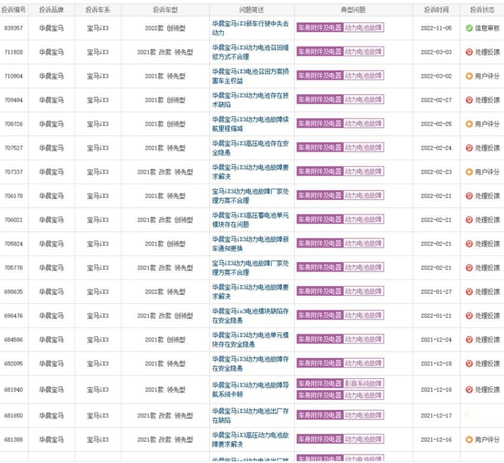Click 典型问题 column header
The height and width of the screenshot is (463, 504).
353,10
